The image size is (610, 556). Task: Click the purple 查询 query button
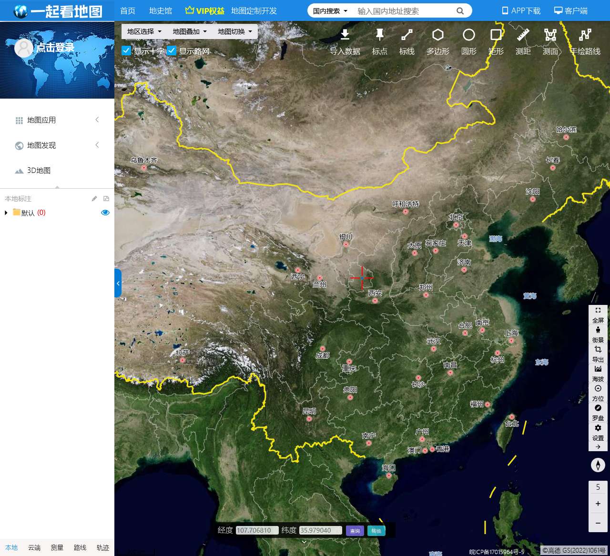pyautogui.click(x=355, y=531)
